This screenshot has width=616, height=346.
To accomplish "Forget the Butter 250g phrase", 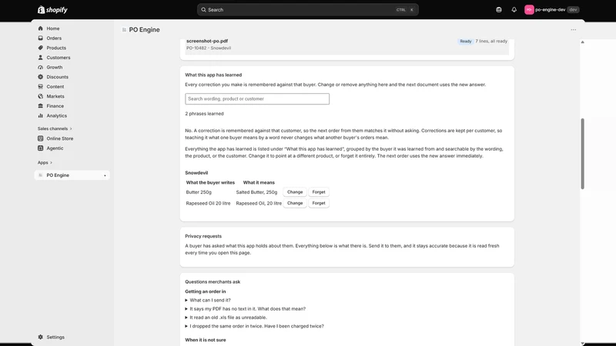I will pos(319,192).
